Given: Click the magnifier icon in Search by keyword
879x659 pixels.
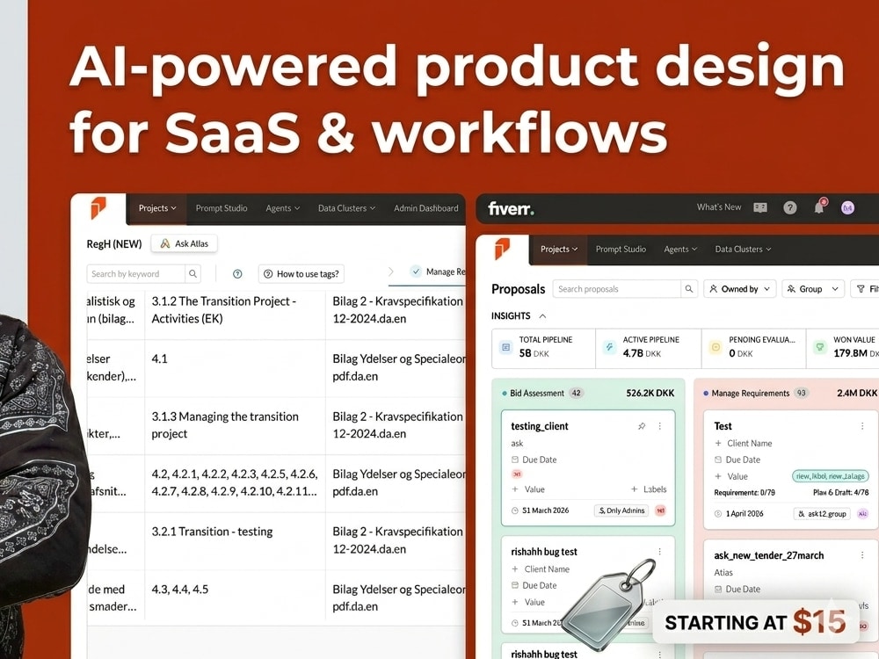Looking at the screenshot, I should point(193,273).
